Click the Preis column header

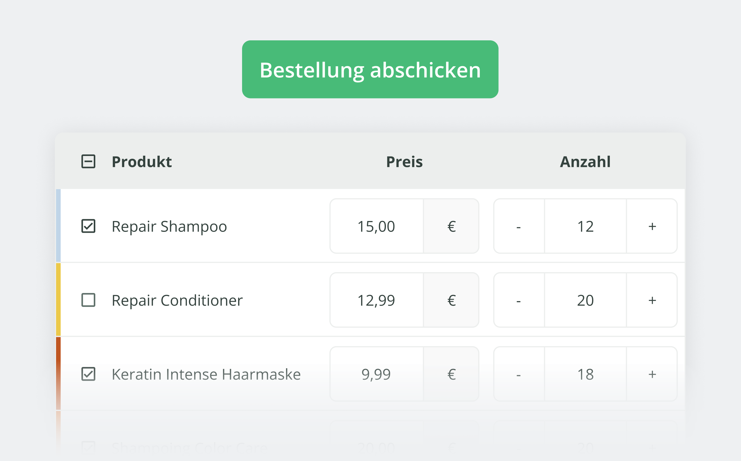tap(404, 162)
